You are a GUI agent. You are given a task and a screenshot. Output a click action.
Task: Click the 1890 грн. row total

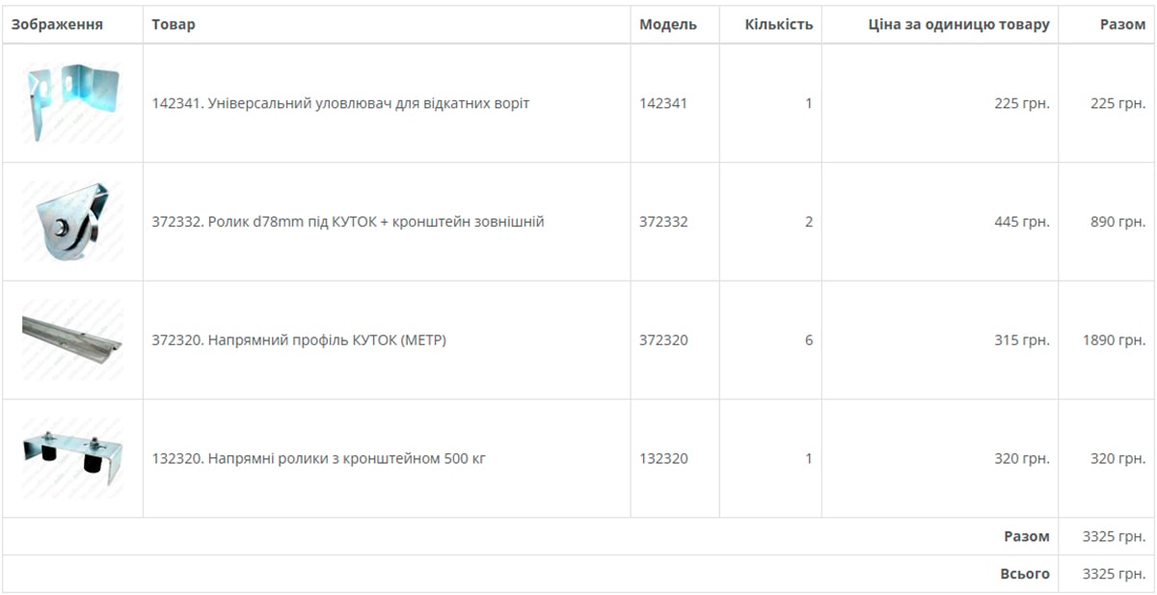[1114, 340]
